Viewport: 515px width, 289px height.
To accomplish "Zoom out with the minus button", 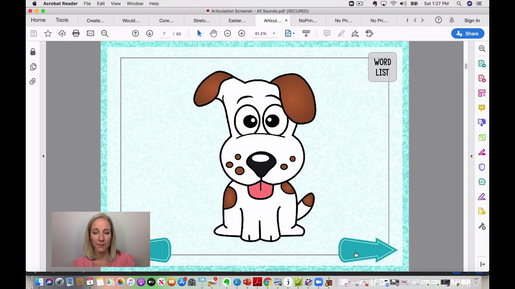I will [x=227, y=34].
